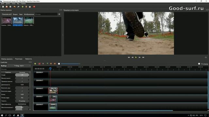Show all files with Показать всё
209x117 pixels.
click(7, 14)
